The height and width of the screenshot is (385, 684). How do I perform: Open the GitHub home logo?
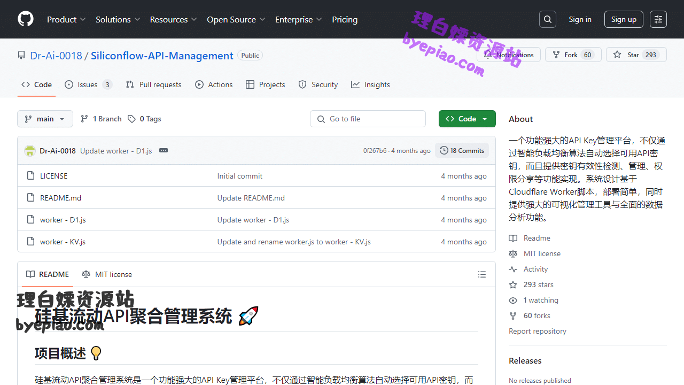[26, 19]
